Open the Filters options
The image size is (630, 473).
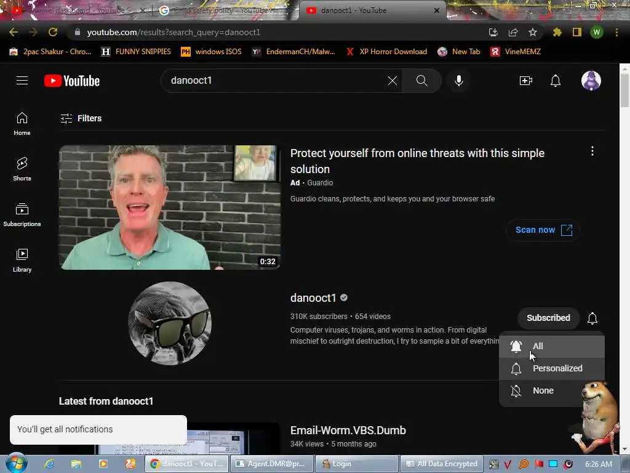click(81, 118)
